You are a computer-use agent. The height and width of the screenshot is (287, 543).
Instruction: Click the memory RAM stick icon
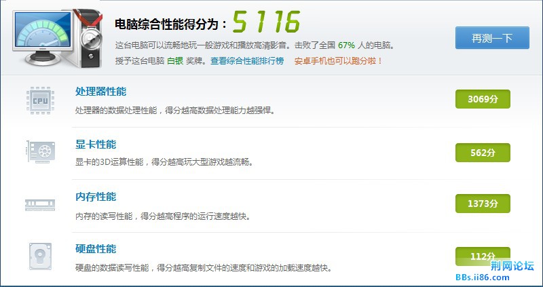click(x=40, y=205)
